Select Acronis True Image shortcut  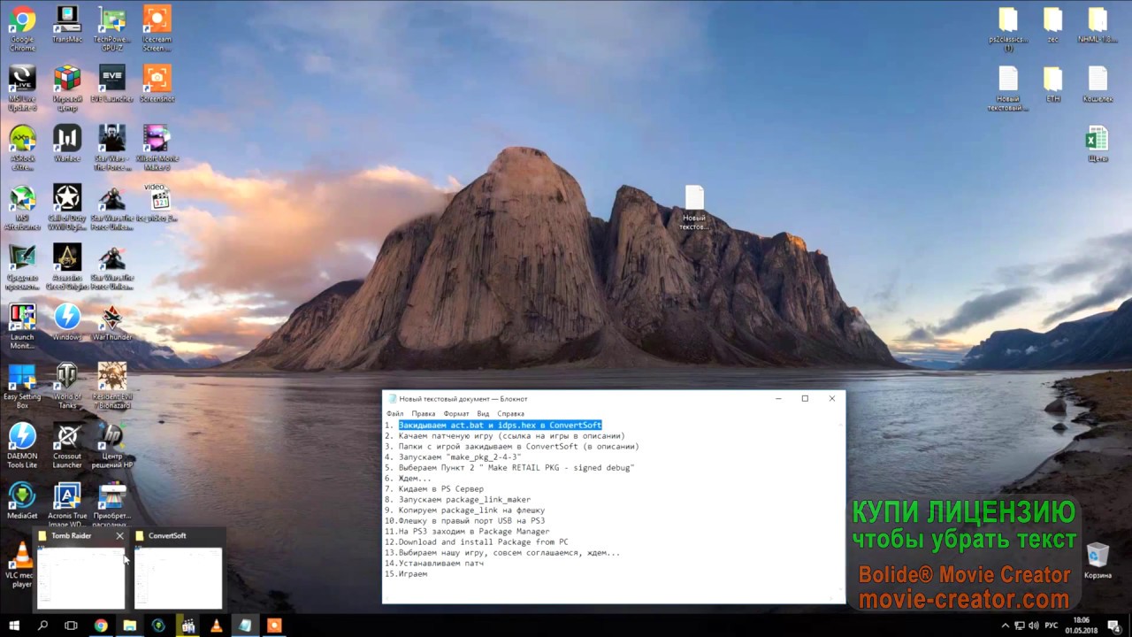click(67, 506)
